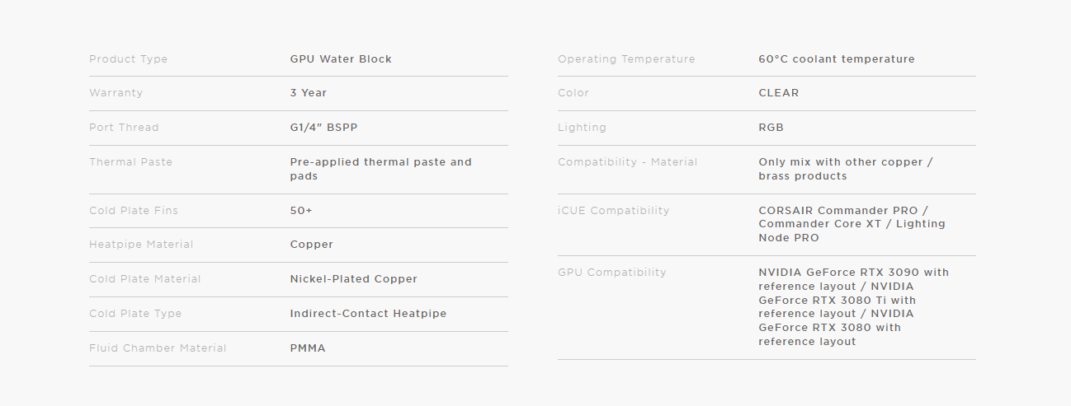Viewport: 1071px width, 406px height.
Task: Click the Color CLEAR value
Action: coord(779,93)
